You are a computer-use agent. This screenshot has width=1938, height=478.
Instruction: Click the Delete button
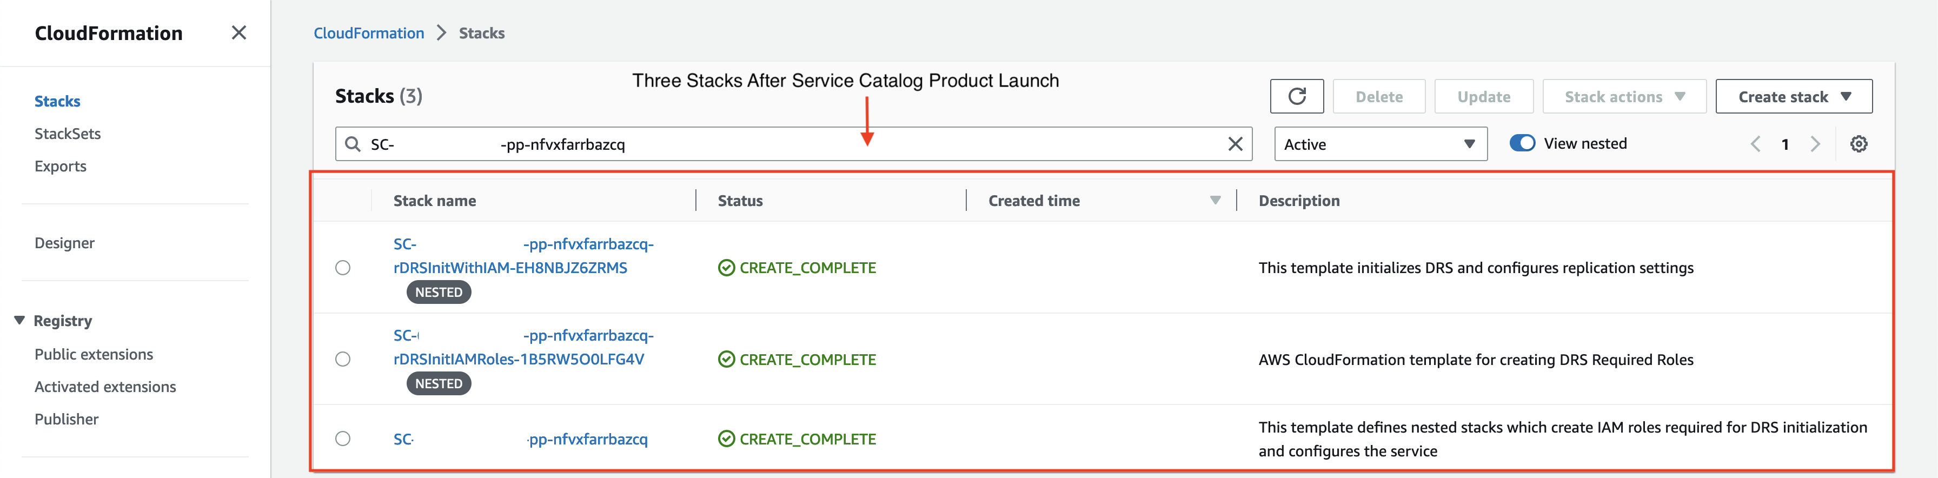pyautogui.click(x=1379, y=96)
